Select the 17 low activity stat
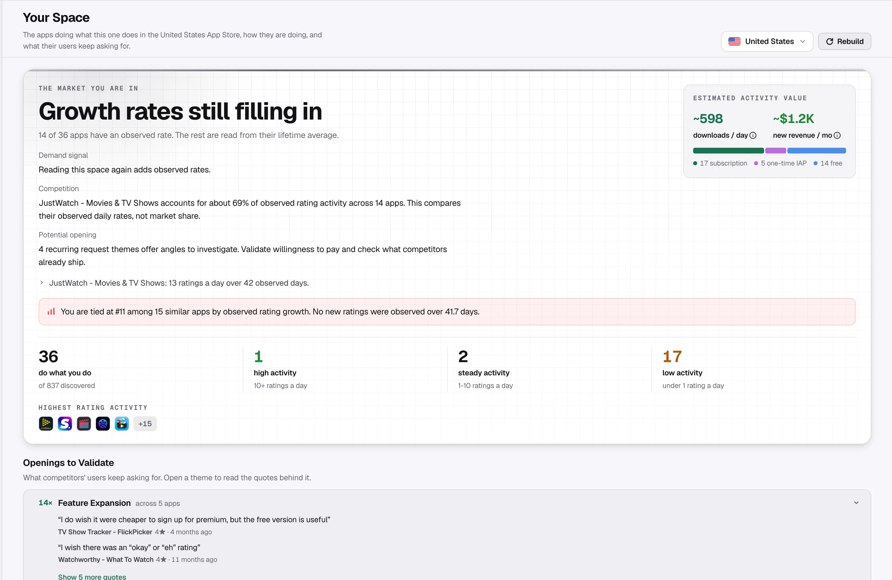The height and width of the screenshot is (580, 892). (693, 369)
